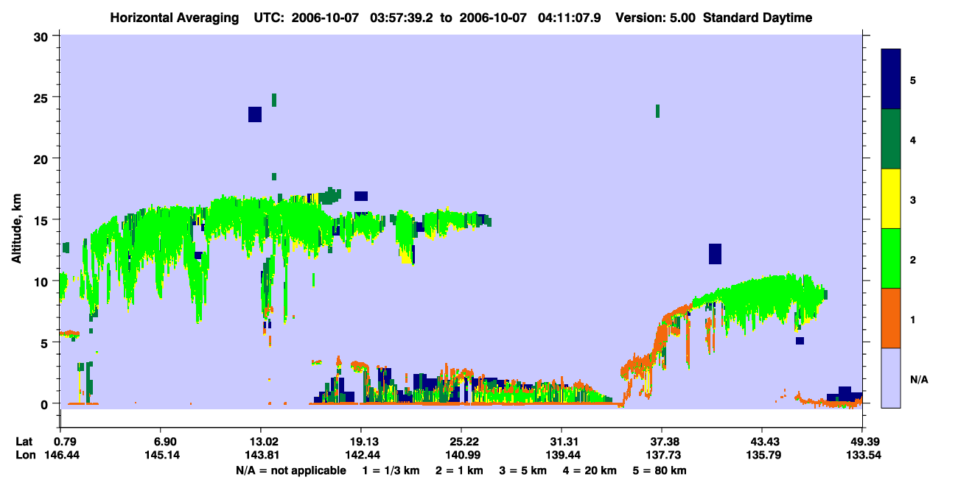
Task: Click 'Version: 5.00' in the title
Action: [x=656, y=18]
